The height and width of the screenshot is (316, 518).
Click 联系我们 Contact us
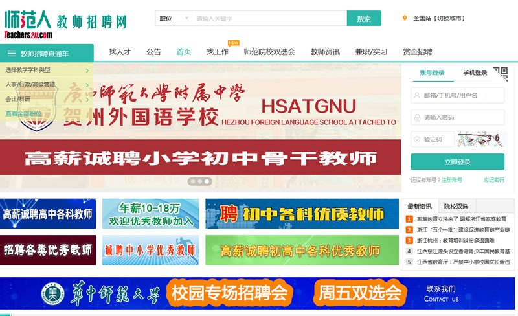pos(442,293)
